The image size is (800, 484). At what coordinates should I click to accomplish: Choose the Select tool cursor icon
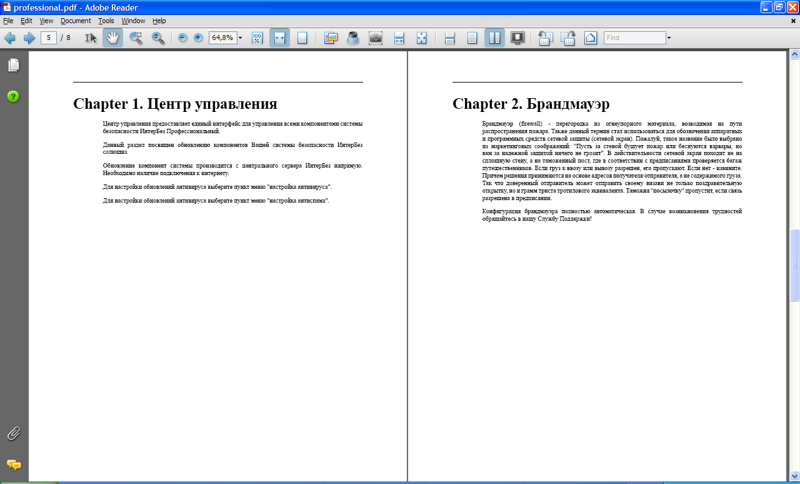click(91, 38)
